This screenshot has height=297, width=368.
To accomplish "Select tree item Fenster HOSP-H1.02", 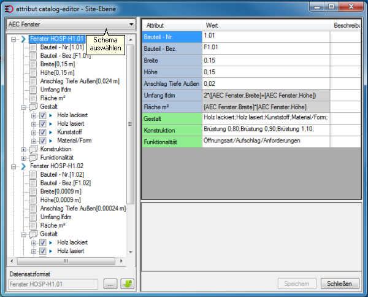I will (57, 166).
